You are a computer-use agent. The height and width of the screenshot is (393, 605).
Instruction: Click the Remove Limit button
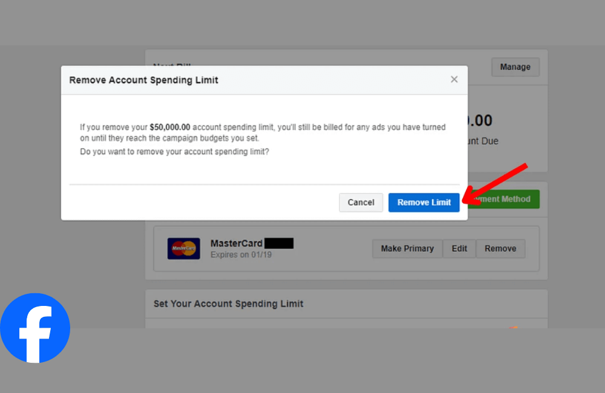tap(423, 203)
